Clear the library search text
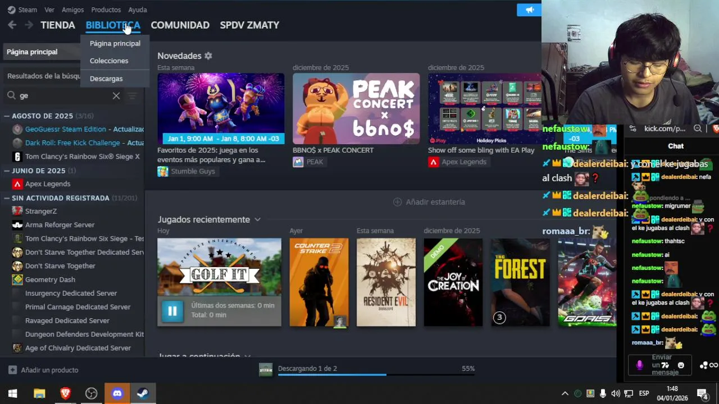719x404 pixels. pos(116,96)
